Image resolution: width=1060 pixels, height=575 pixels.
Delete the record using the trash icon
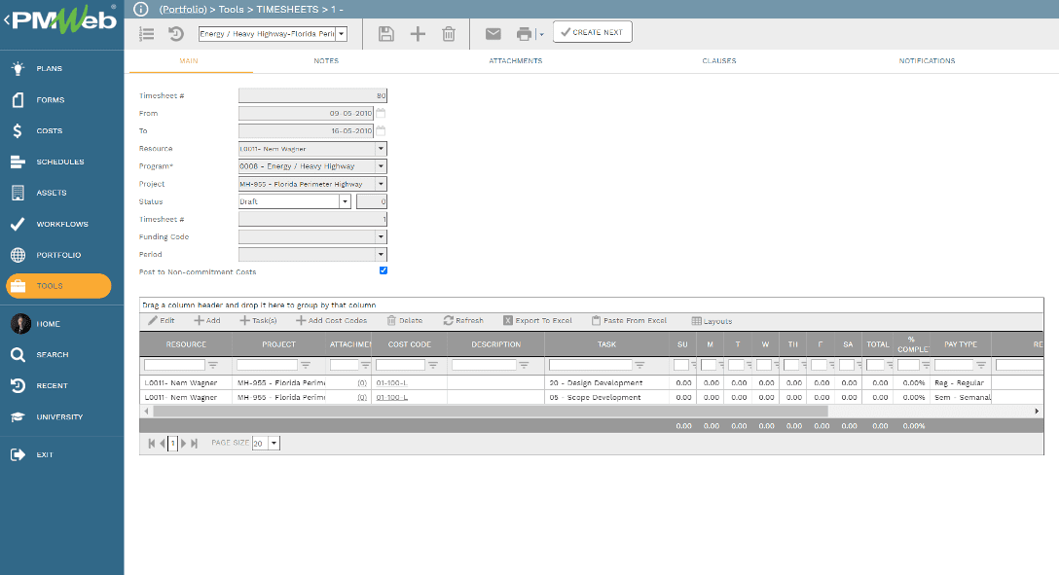(x=448, y=32)
